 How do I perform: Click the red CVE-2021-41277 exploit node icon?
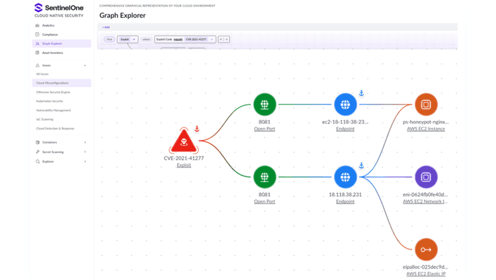pos(186,141)
